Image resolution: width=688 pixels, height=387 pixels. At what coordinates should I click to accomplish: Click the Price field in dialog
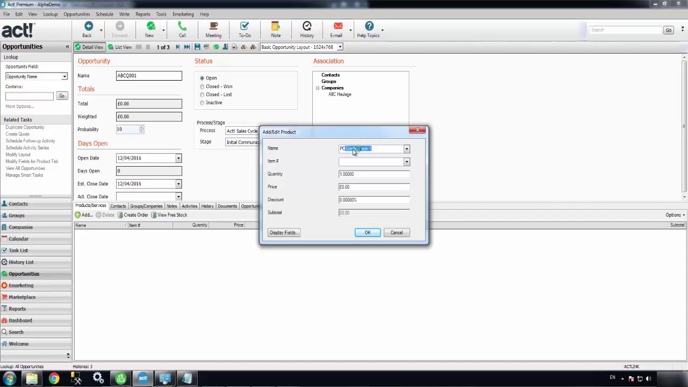coord(374,187)
